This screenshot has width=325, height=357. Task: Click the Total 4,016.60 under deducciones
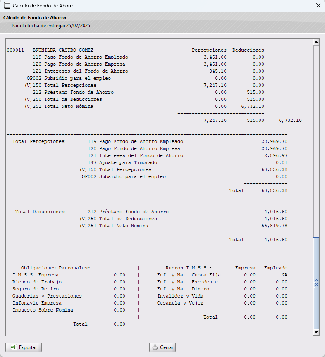click(258, 240)
